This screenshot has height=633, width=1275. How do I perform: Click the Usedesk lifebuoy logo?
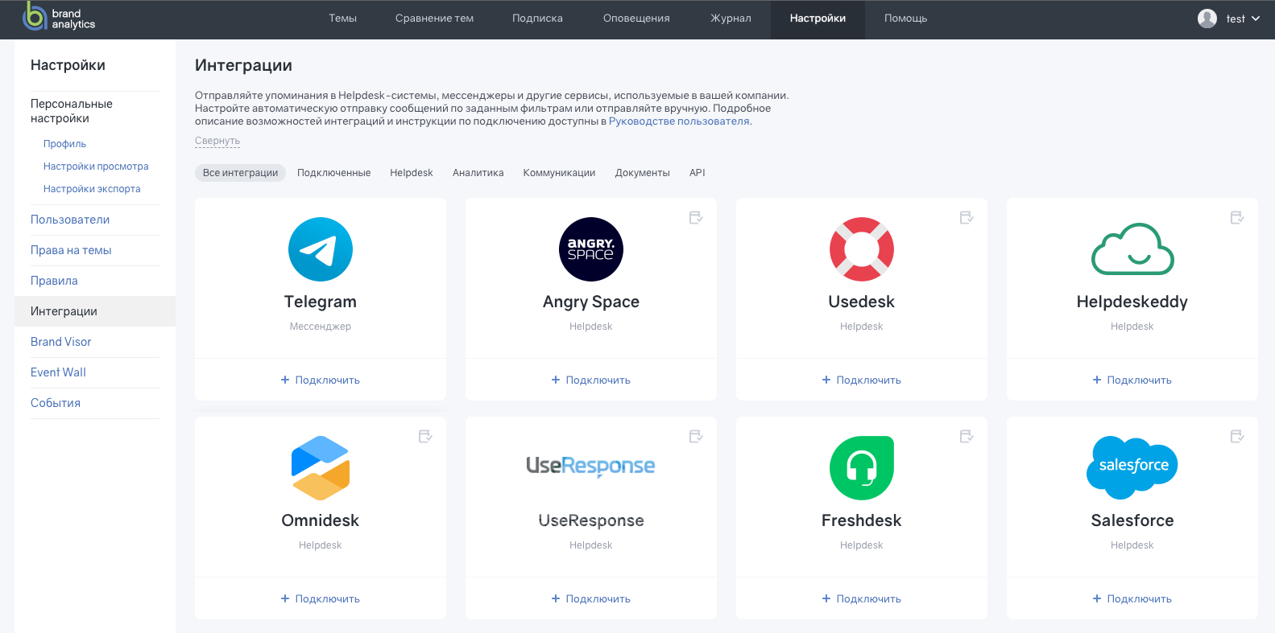pyautogui.click(x=862, y=249)
